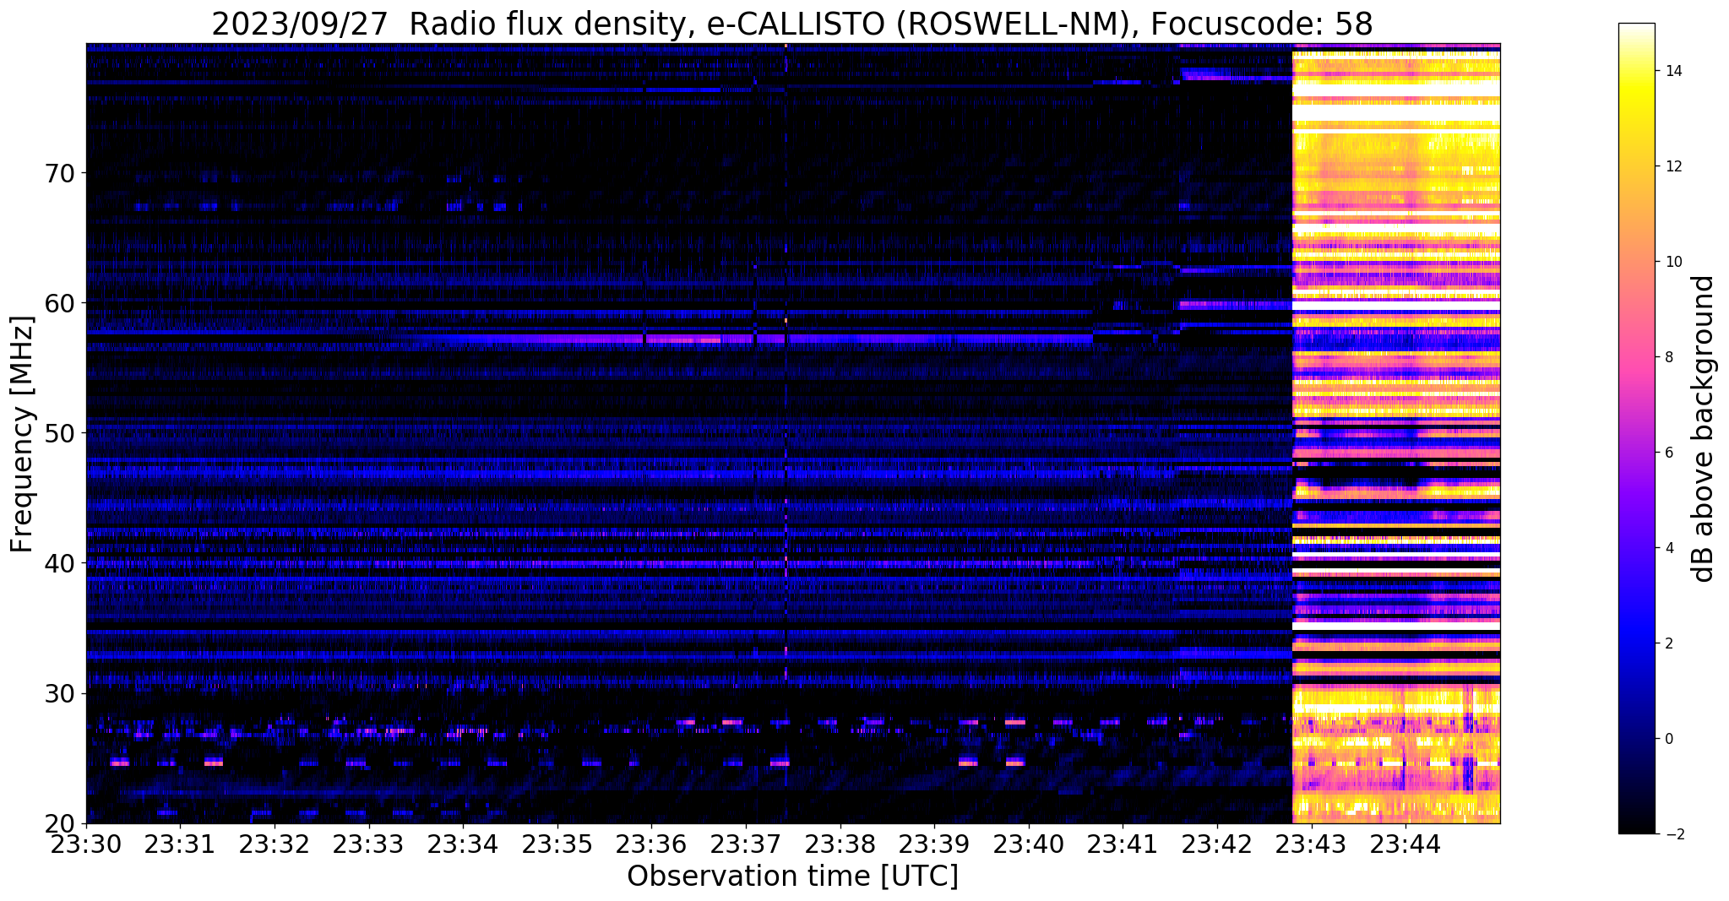Click the 23:41 time tick label
The width and height of the screenshot is (1729, 901).
(x=1123, y=844)
